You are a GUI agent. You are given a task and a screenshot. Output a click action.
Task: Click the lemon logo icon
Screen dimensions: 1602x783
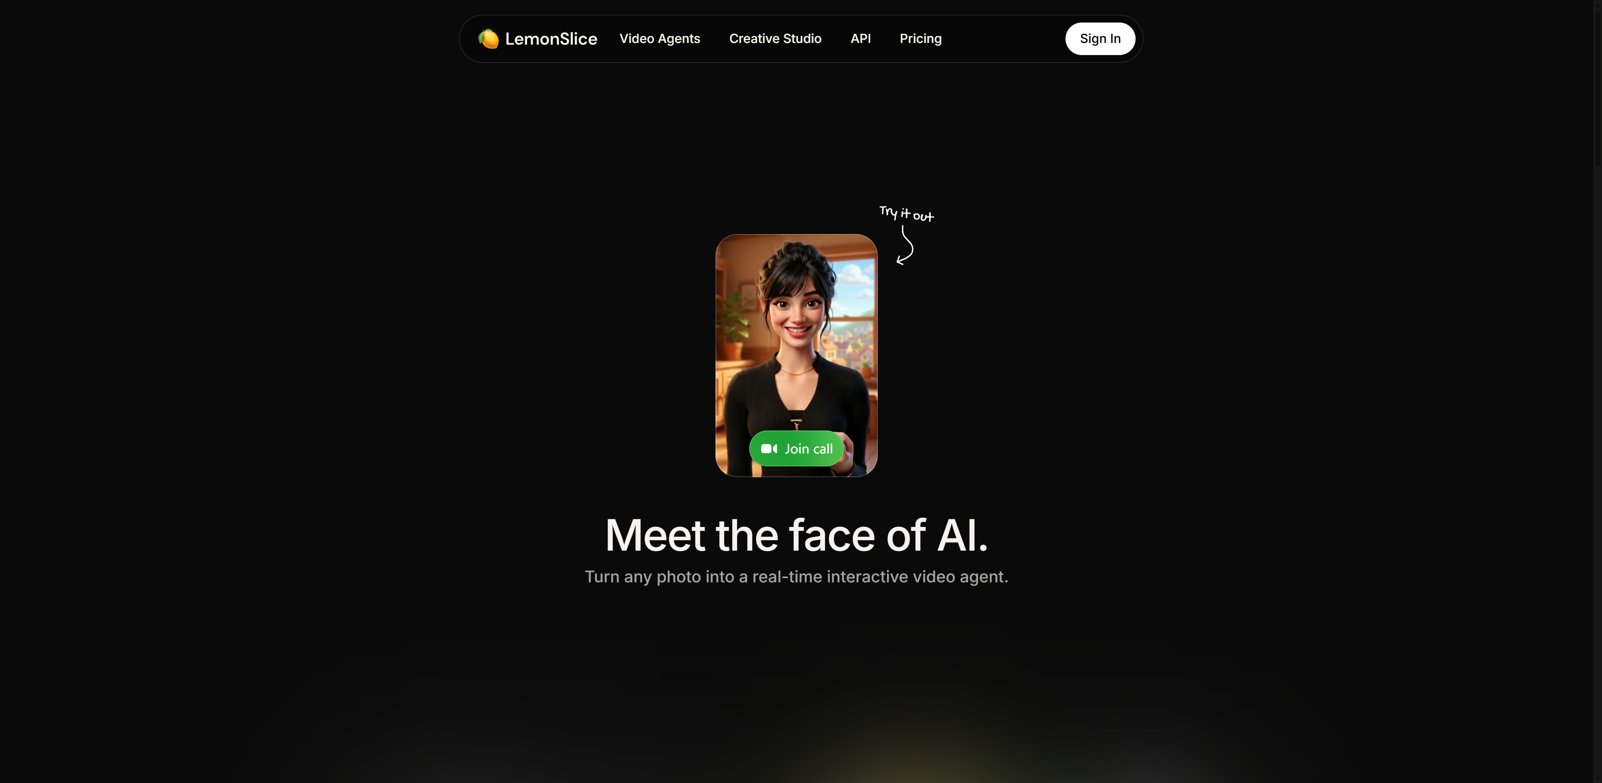point(488,38)
